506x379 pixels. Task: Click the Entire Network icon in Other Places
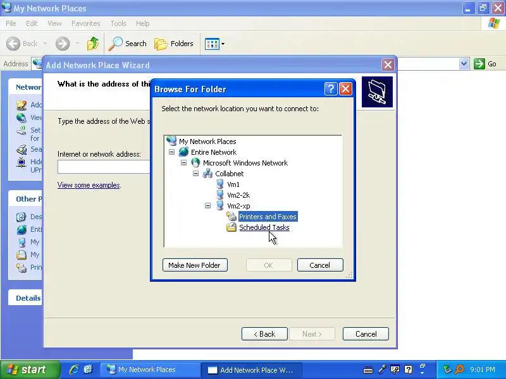[x=22, y=229]
